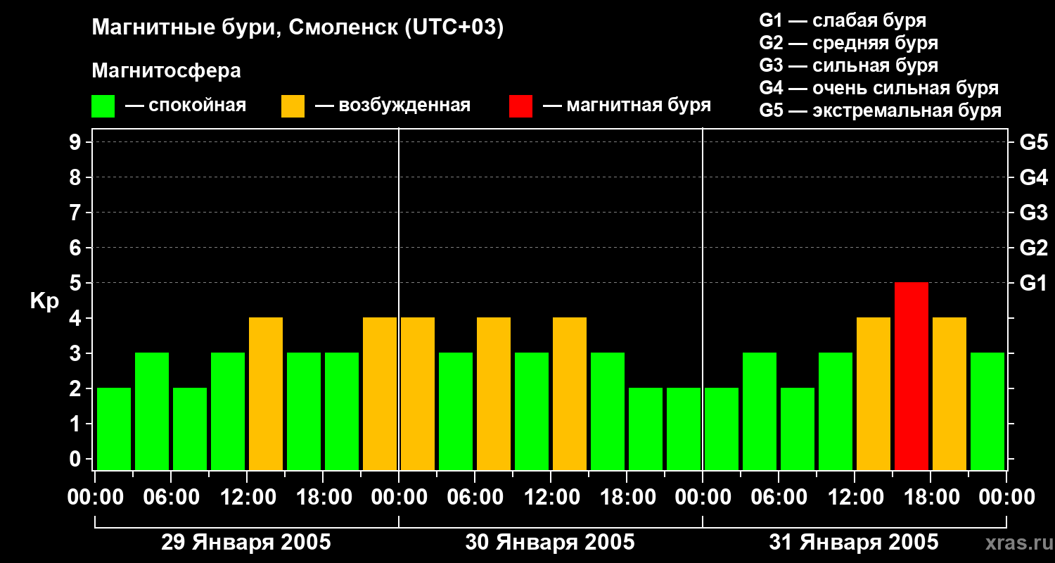Click the orange 12:00–15:00 bar on 30 Января
The height and width of the screenshot is (563, 1055).
[x=570, y=393]
